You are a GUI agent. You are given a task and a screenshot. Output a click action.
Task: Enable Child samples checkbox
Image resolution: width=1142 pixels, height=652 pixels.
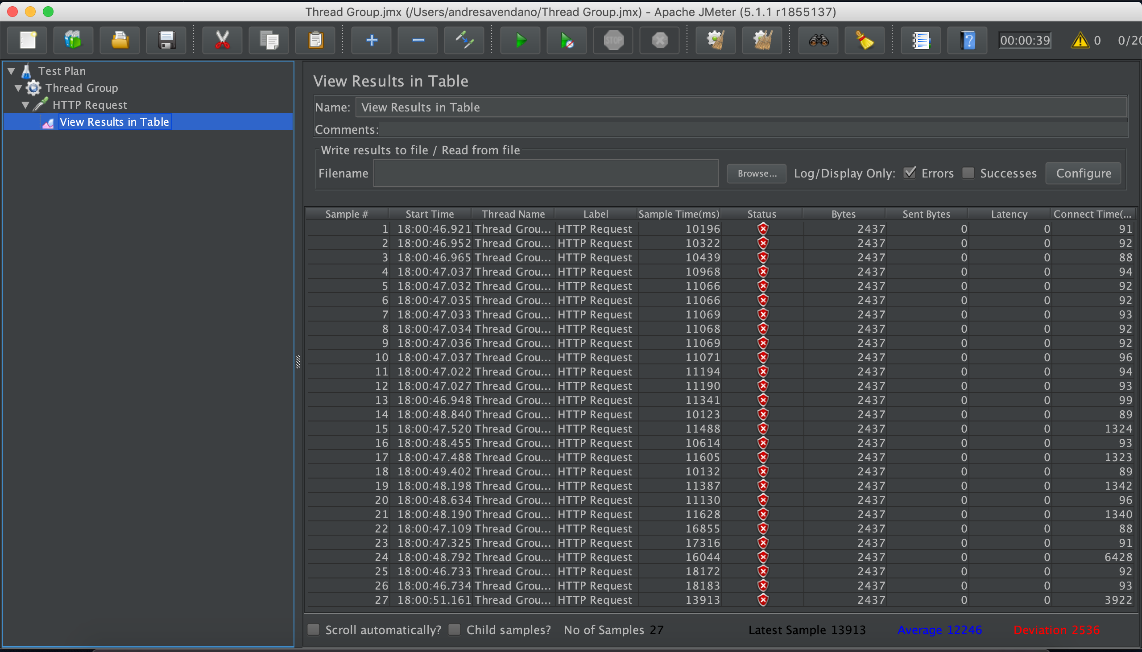(x=455, y=630)
